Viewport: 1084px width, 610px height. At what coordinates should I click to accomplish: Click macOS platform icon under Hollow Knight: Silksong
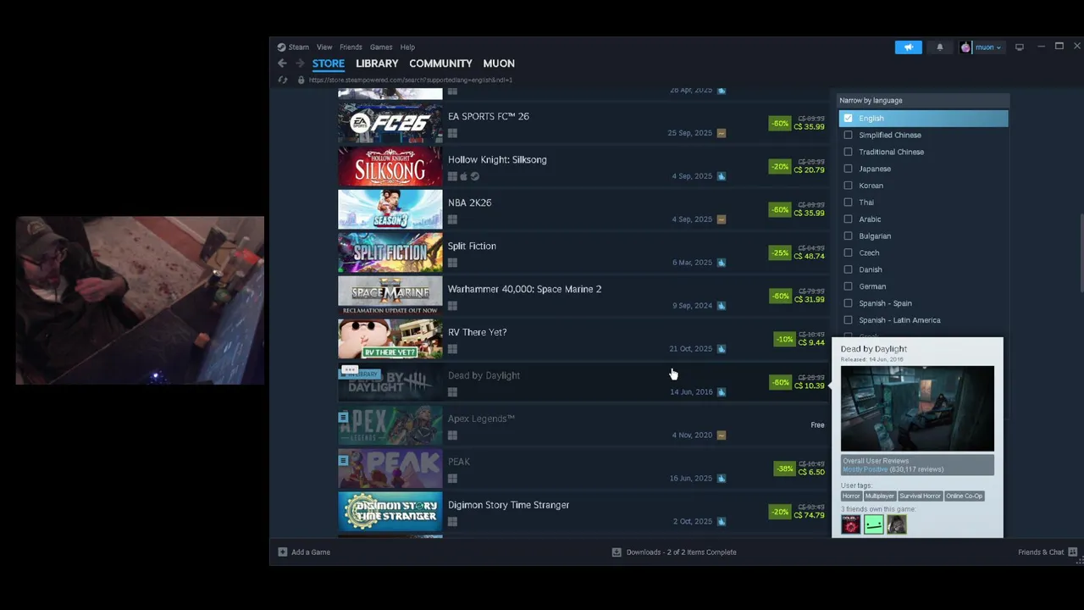(463, 176)
